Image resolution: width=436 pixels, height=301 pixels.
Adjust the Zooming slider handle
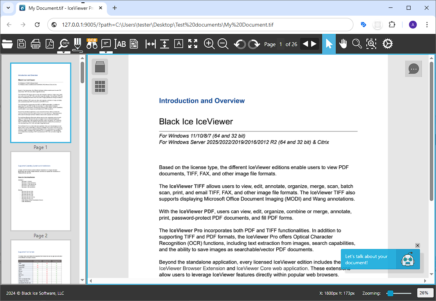pyautogui.click(x=390, y=293)
